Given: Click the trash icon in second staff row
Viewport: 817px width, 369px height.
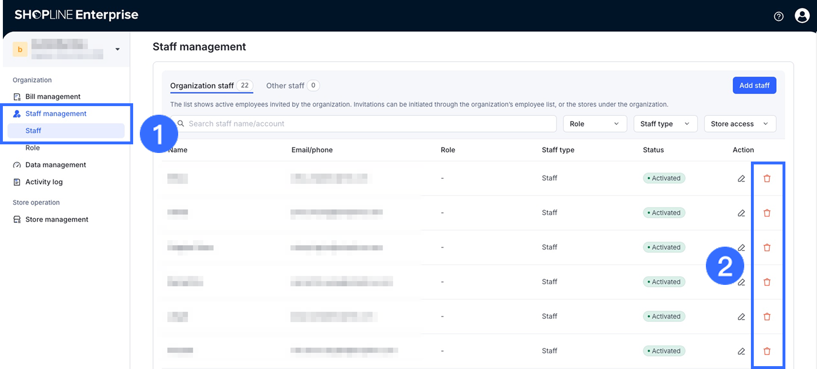Looking at the screenshot, I should point(767,213).
